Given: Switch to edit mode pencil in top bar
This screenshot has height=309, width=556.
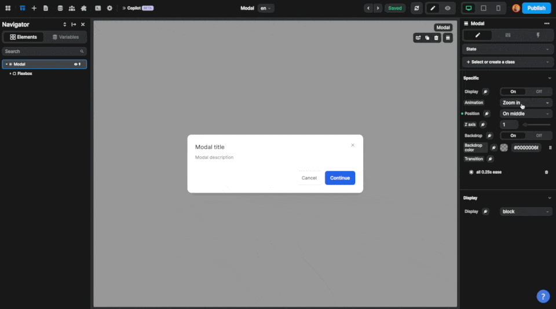Looking at the screenshot, I should [x=433, y=8].
